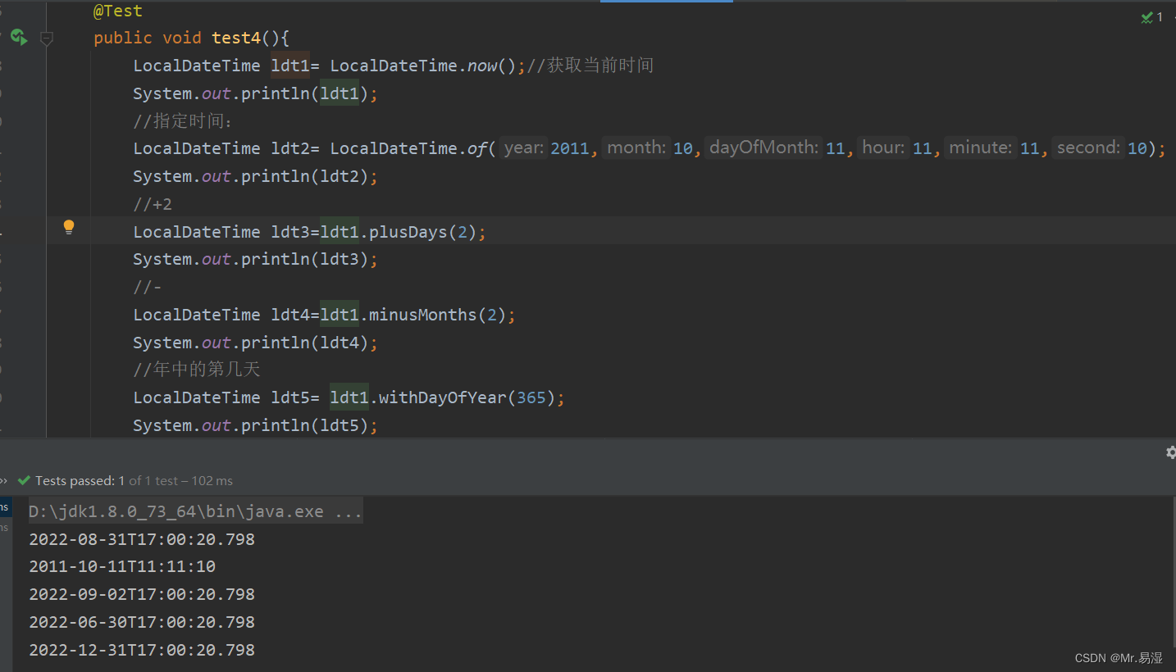
Task: Click the settings gear above the console
Action: pos(1170,452)
